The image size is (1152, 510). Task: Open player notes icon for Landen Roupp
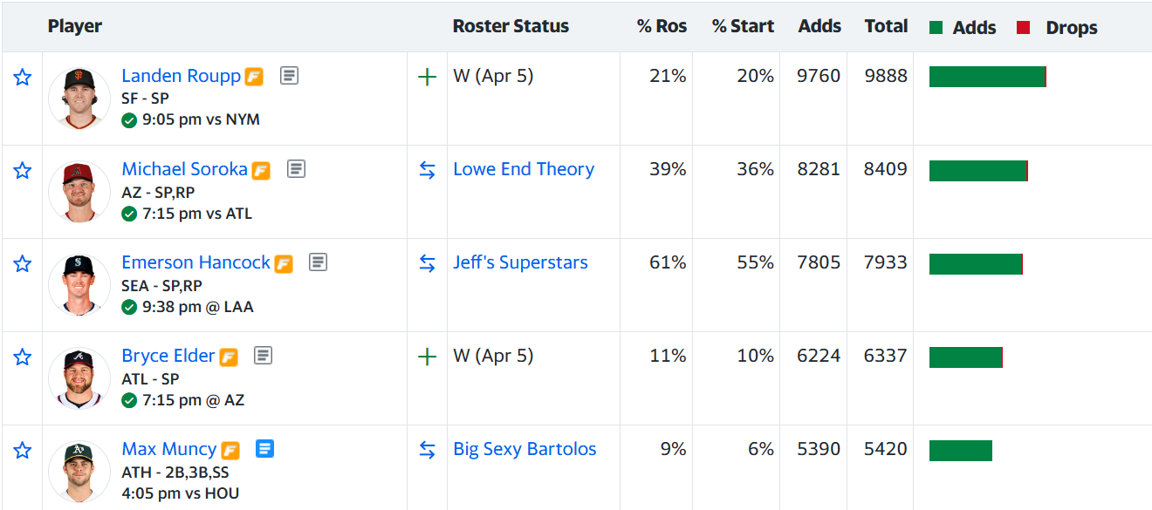click(289, 76)
